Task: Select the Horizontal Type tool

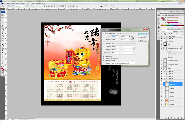Action: click(3, 50)
